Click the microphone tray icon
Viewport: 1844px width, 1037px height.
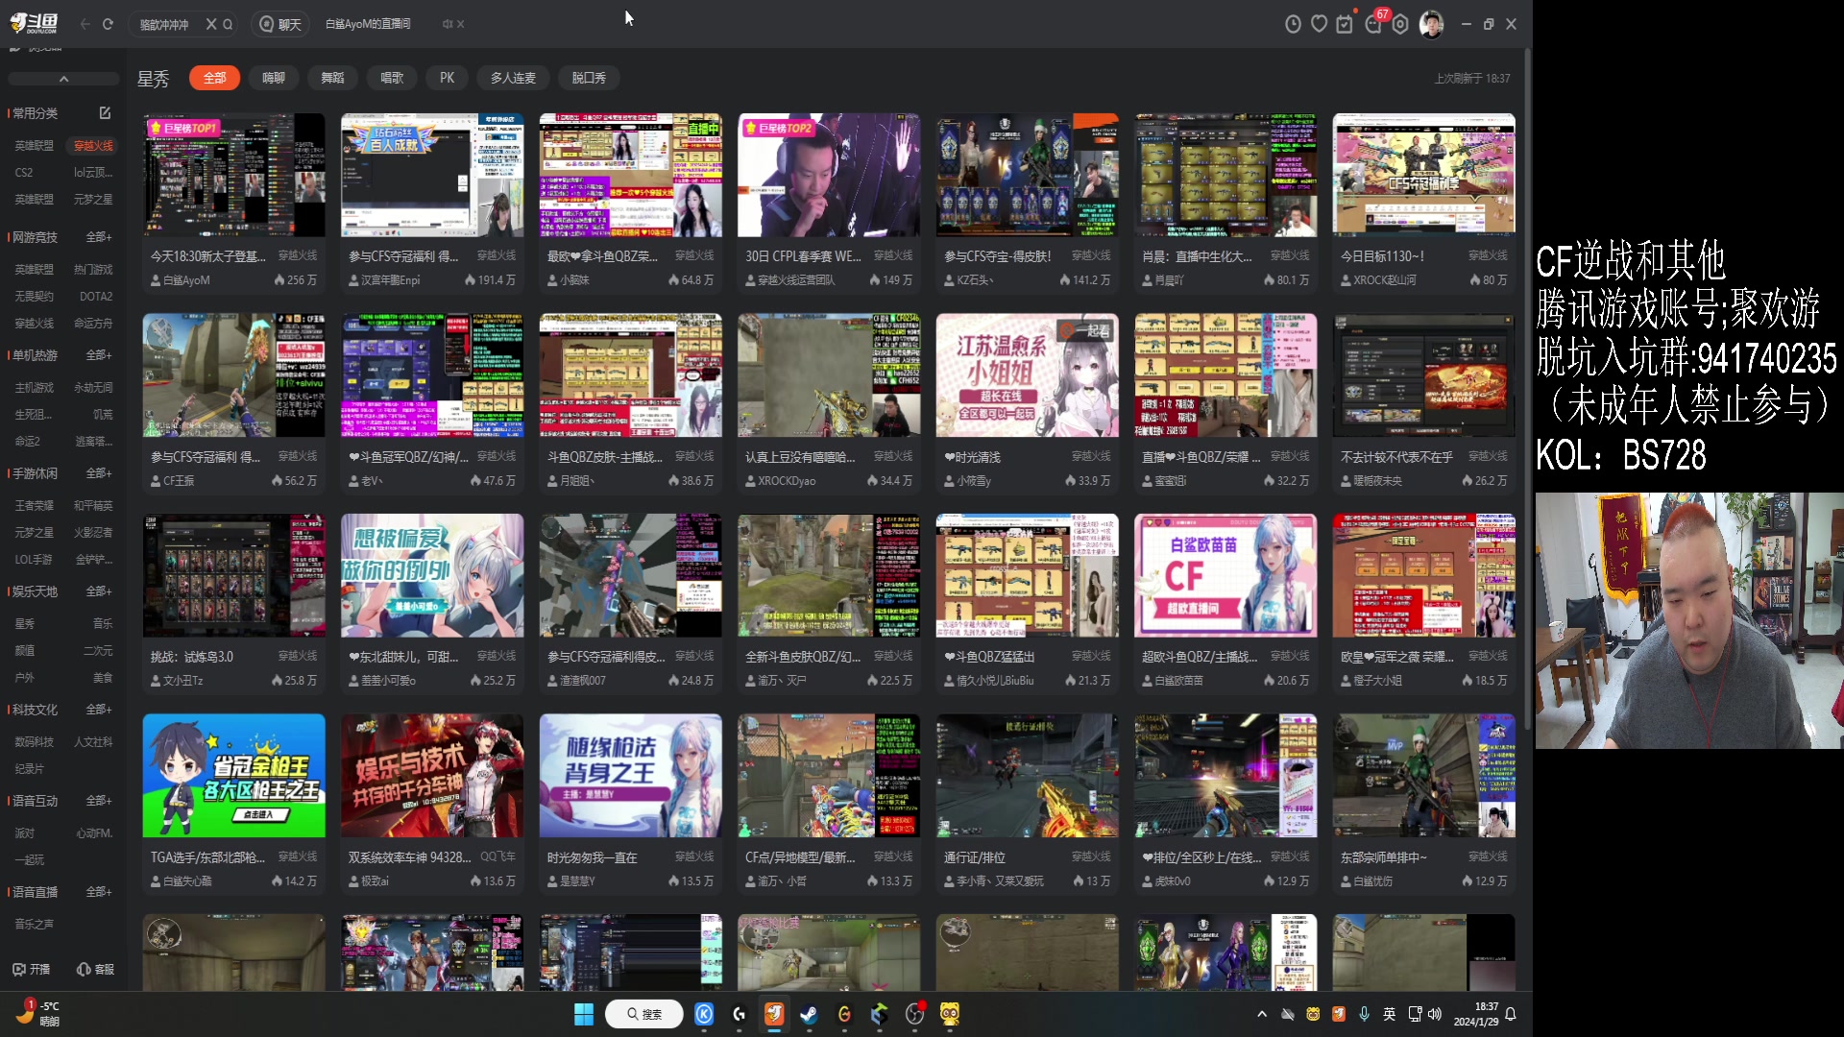(x=1364, y=1014)
